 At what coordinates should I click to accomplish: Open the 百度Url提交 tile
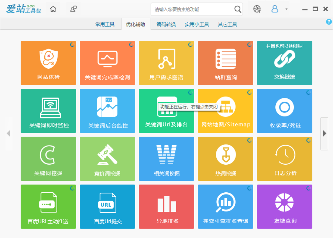coord(107,207)
